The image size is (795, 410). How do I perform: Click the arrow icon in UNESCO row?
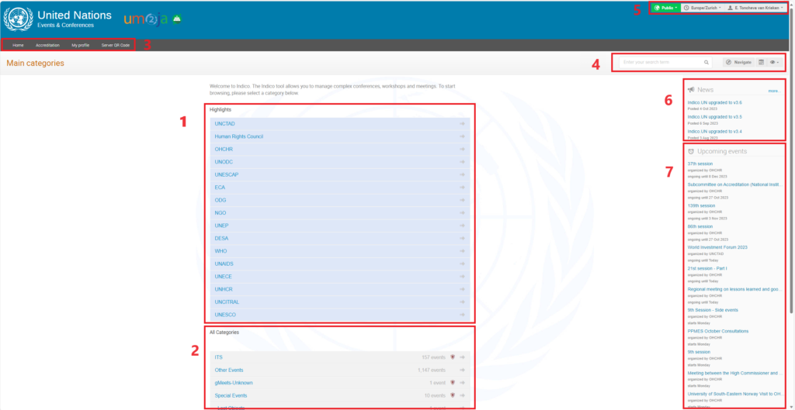[462, 315]
